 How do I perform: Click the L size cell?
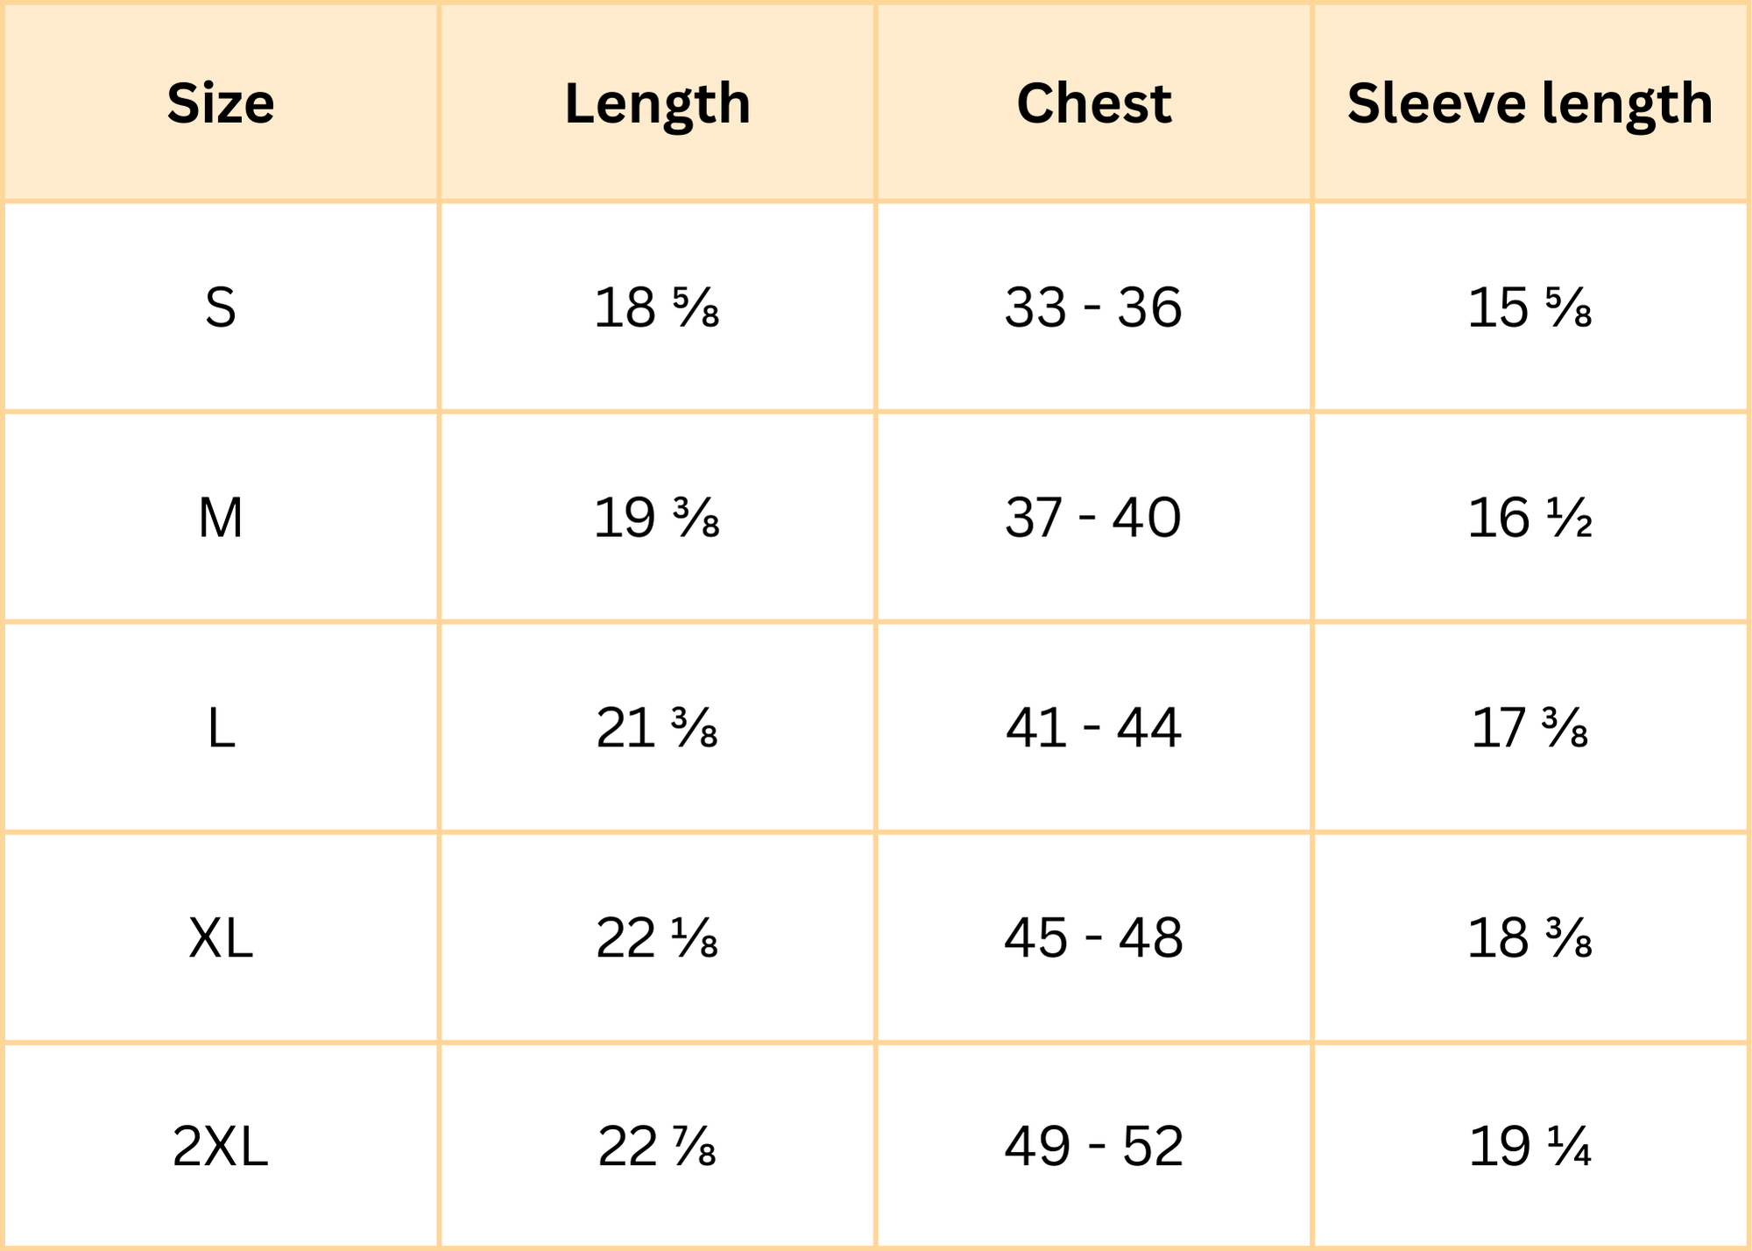coord(221,728)
